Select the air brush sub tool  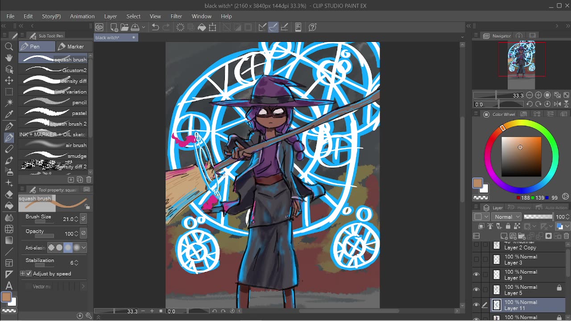pyautogui.click(x=54, y=145)
